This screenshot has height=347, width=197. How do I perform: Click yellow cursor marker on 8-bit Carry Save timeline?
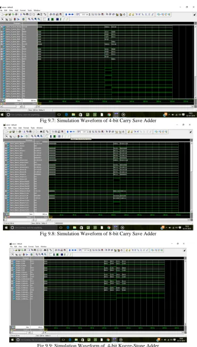click(50, 217)
